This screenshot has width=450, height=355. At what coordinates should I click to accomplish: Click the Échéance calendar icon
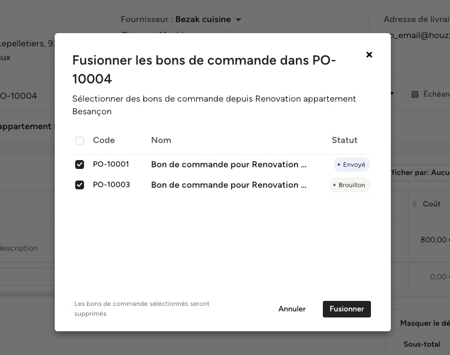coord(415,94)
